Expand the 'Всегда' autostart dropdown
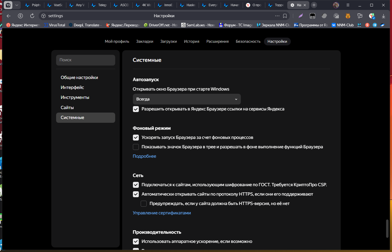 pyautogui.click(x=187, y=99)
